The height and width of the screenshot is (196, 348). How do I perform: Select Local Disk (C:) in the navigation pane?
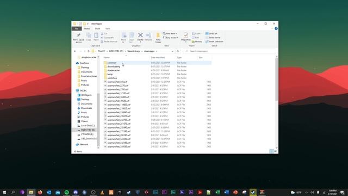click(x=88, y=126)
